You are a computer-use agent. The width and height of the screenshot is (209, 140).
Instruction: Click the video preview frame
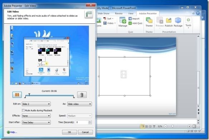click(x=49, y=55)
